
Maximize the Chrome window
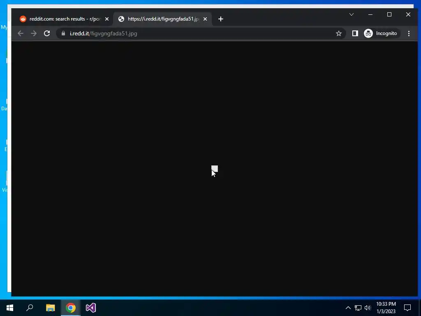tap(389, 14)
